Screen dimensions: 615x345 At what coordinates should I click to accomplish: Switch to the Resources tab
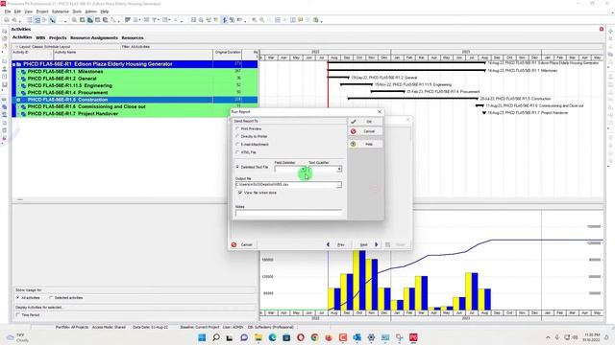[x=133, y=38]
